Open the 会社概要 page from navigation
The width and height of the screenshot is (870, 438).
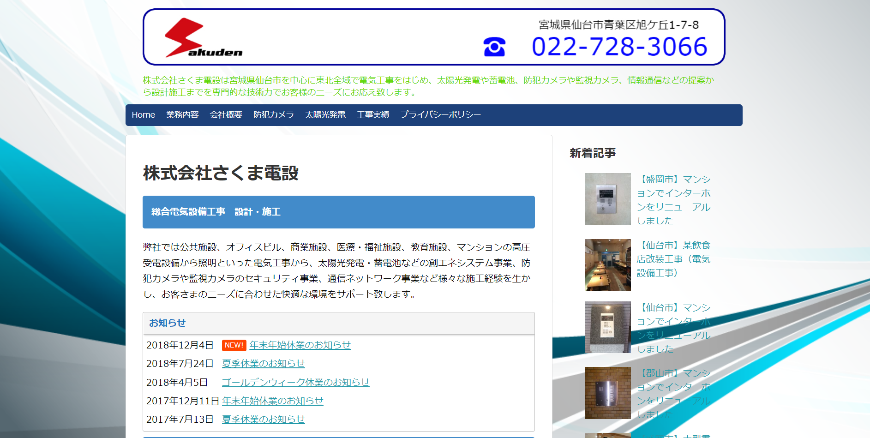[x=226, y=114]
